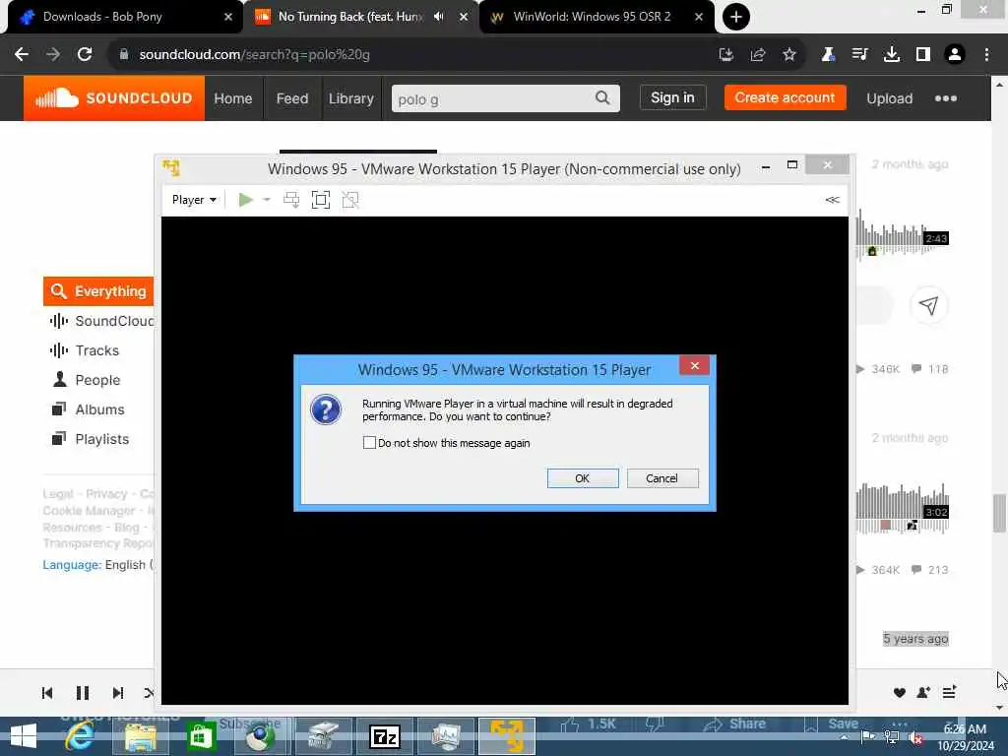
Task: Open a new browser tab
Action: [x=736, y=17]
